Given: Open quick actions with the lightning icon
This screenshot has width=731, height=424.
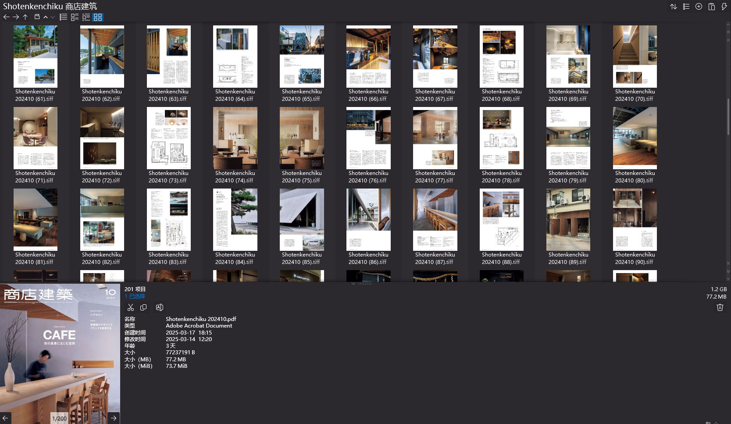Looking at the screenshot, I should 724,7.
